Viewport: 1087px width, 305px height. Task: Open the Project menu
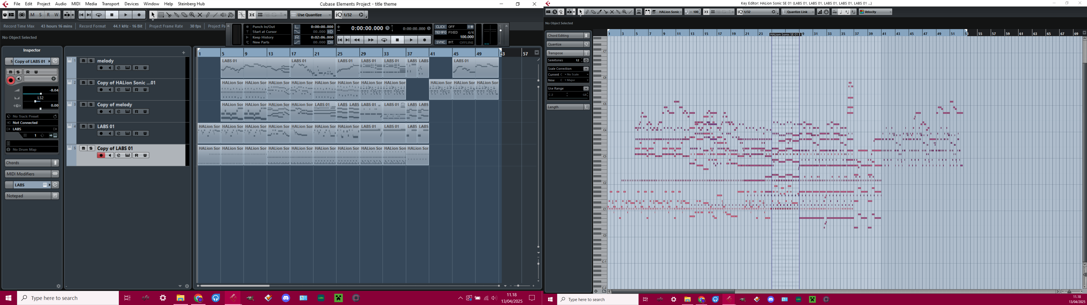(x=44, y=4)
